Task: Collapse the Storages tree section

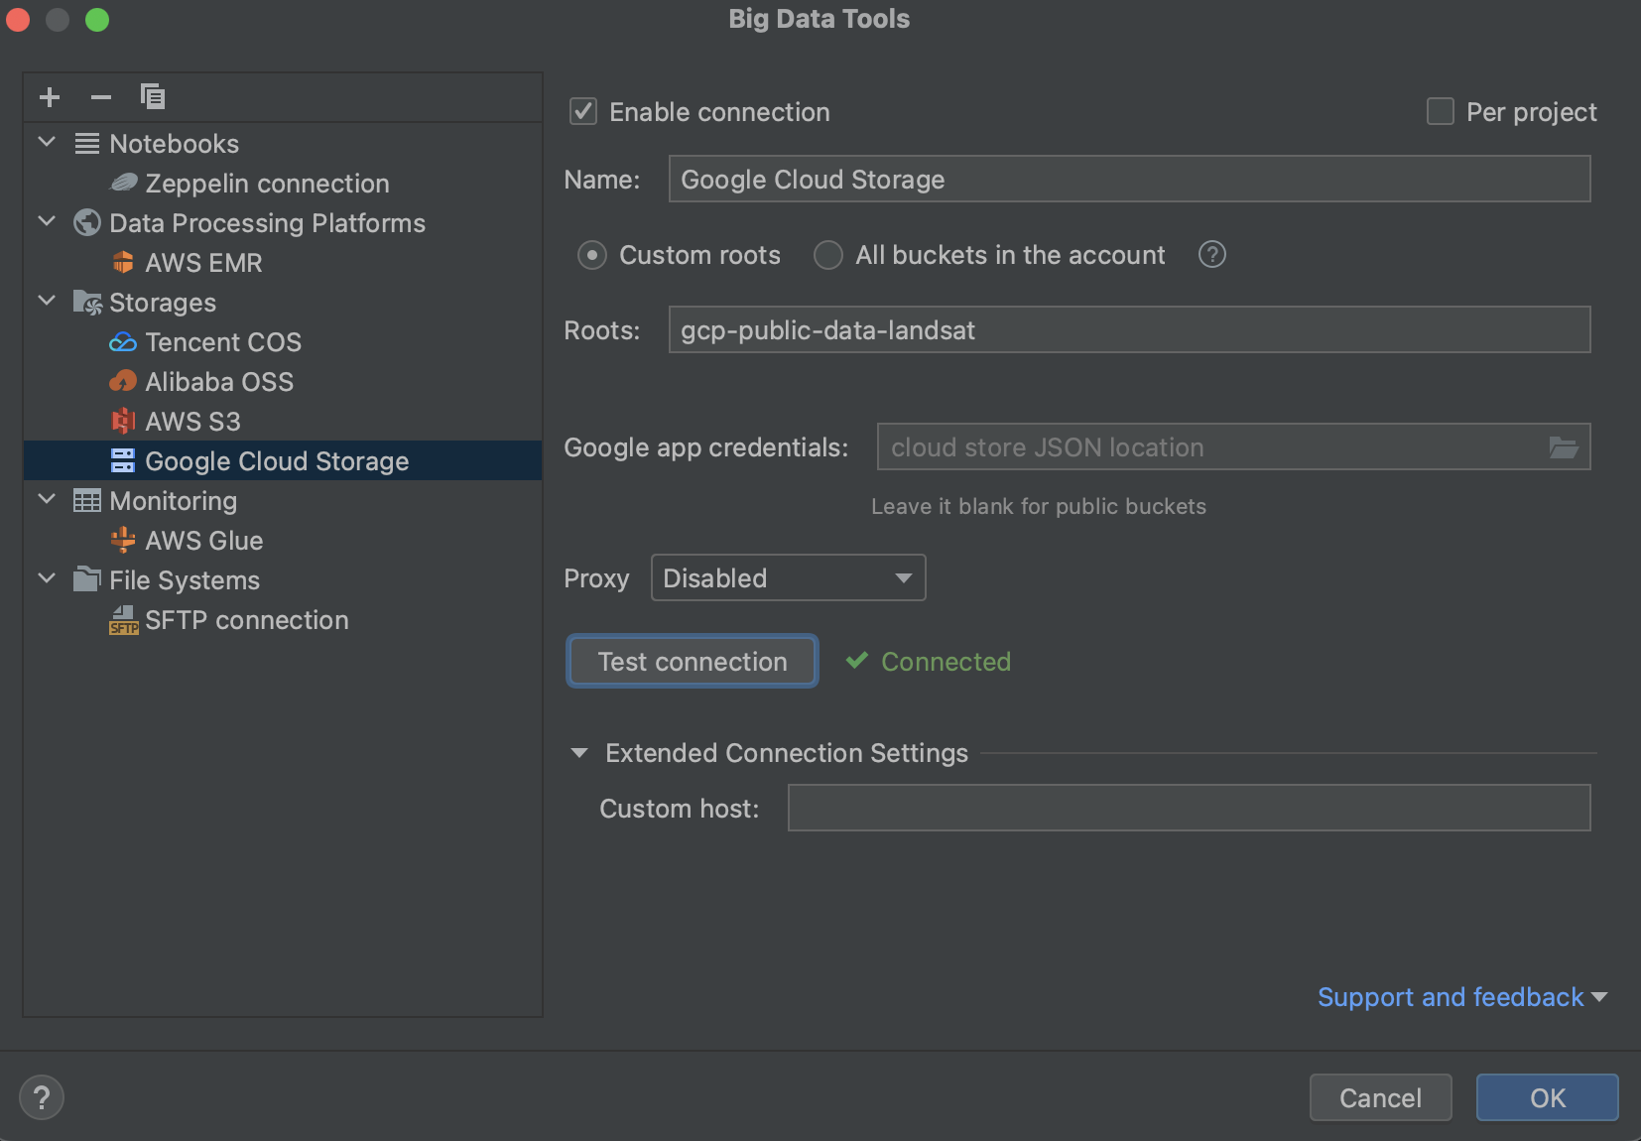Action: coord(46,302)
